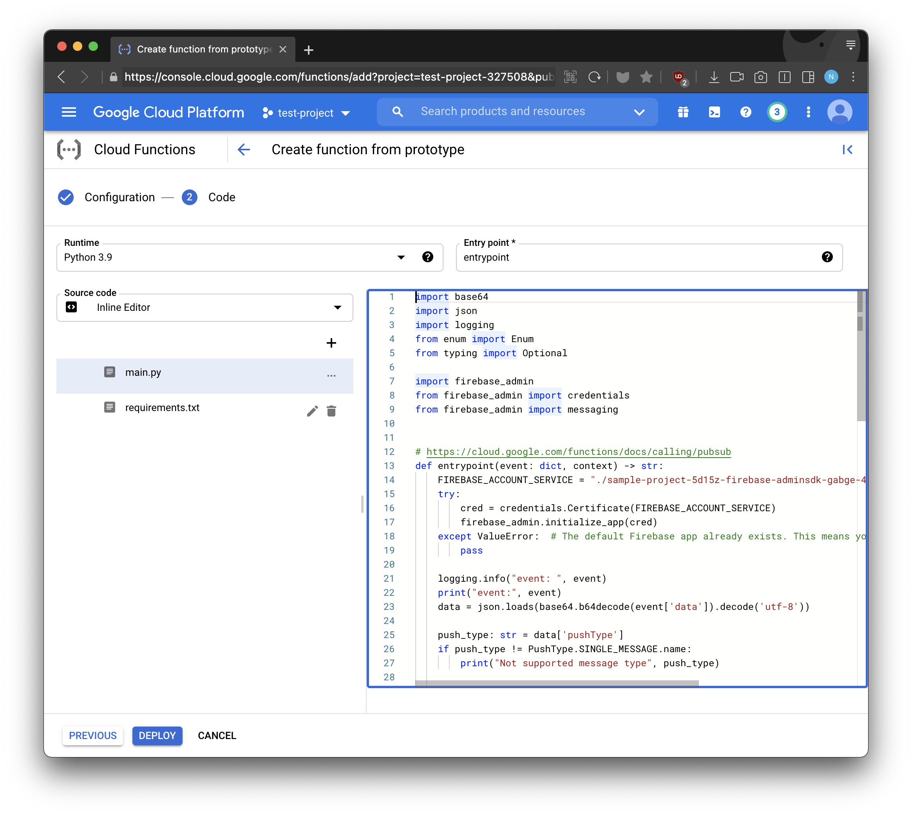Click the gift free trial icon
The height and width of the screenshot is (815, 912).
coord(682,112)
